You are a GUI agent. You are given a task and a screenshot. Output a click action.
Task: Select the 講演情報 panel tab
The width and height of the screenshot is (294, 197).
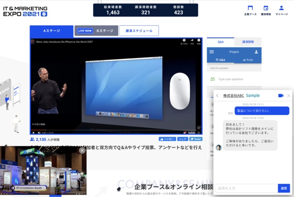pyautogui.click(x=248, y=42)
